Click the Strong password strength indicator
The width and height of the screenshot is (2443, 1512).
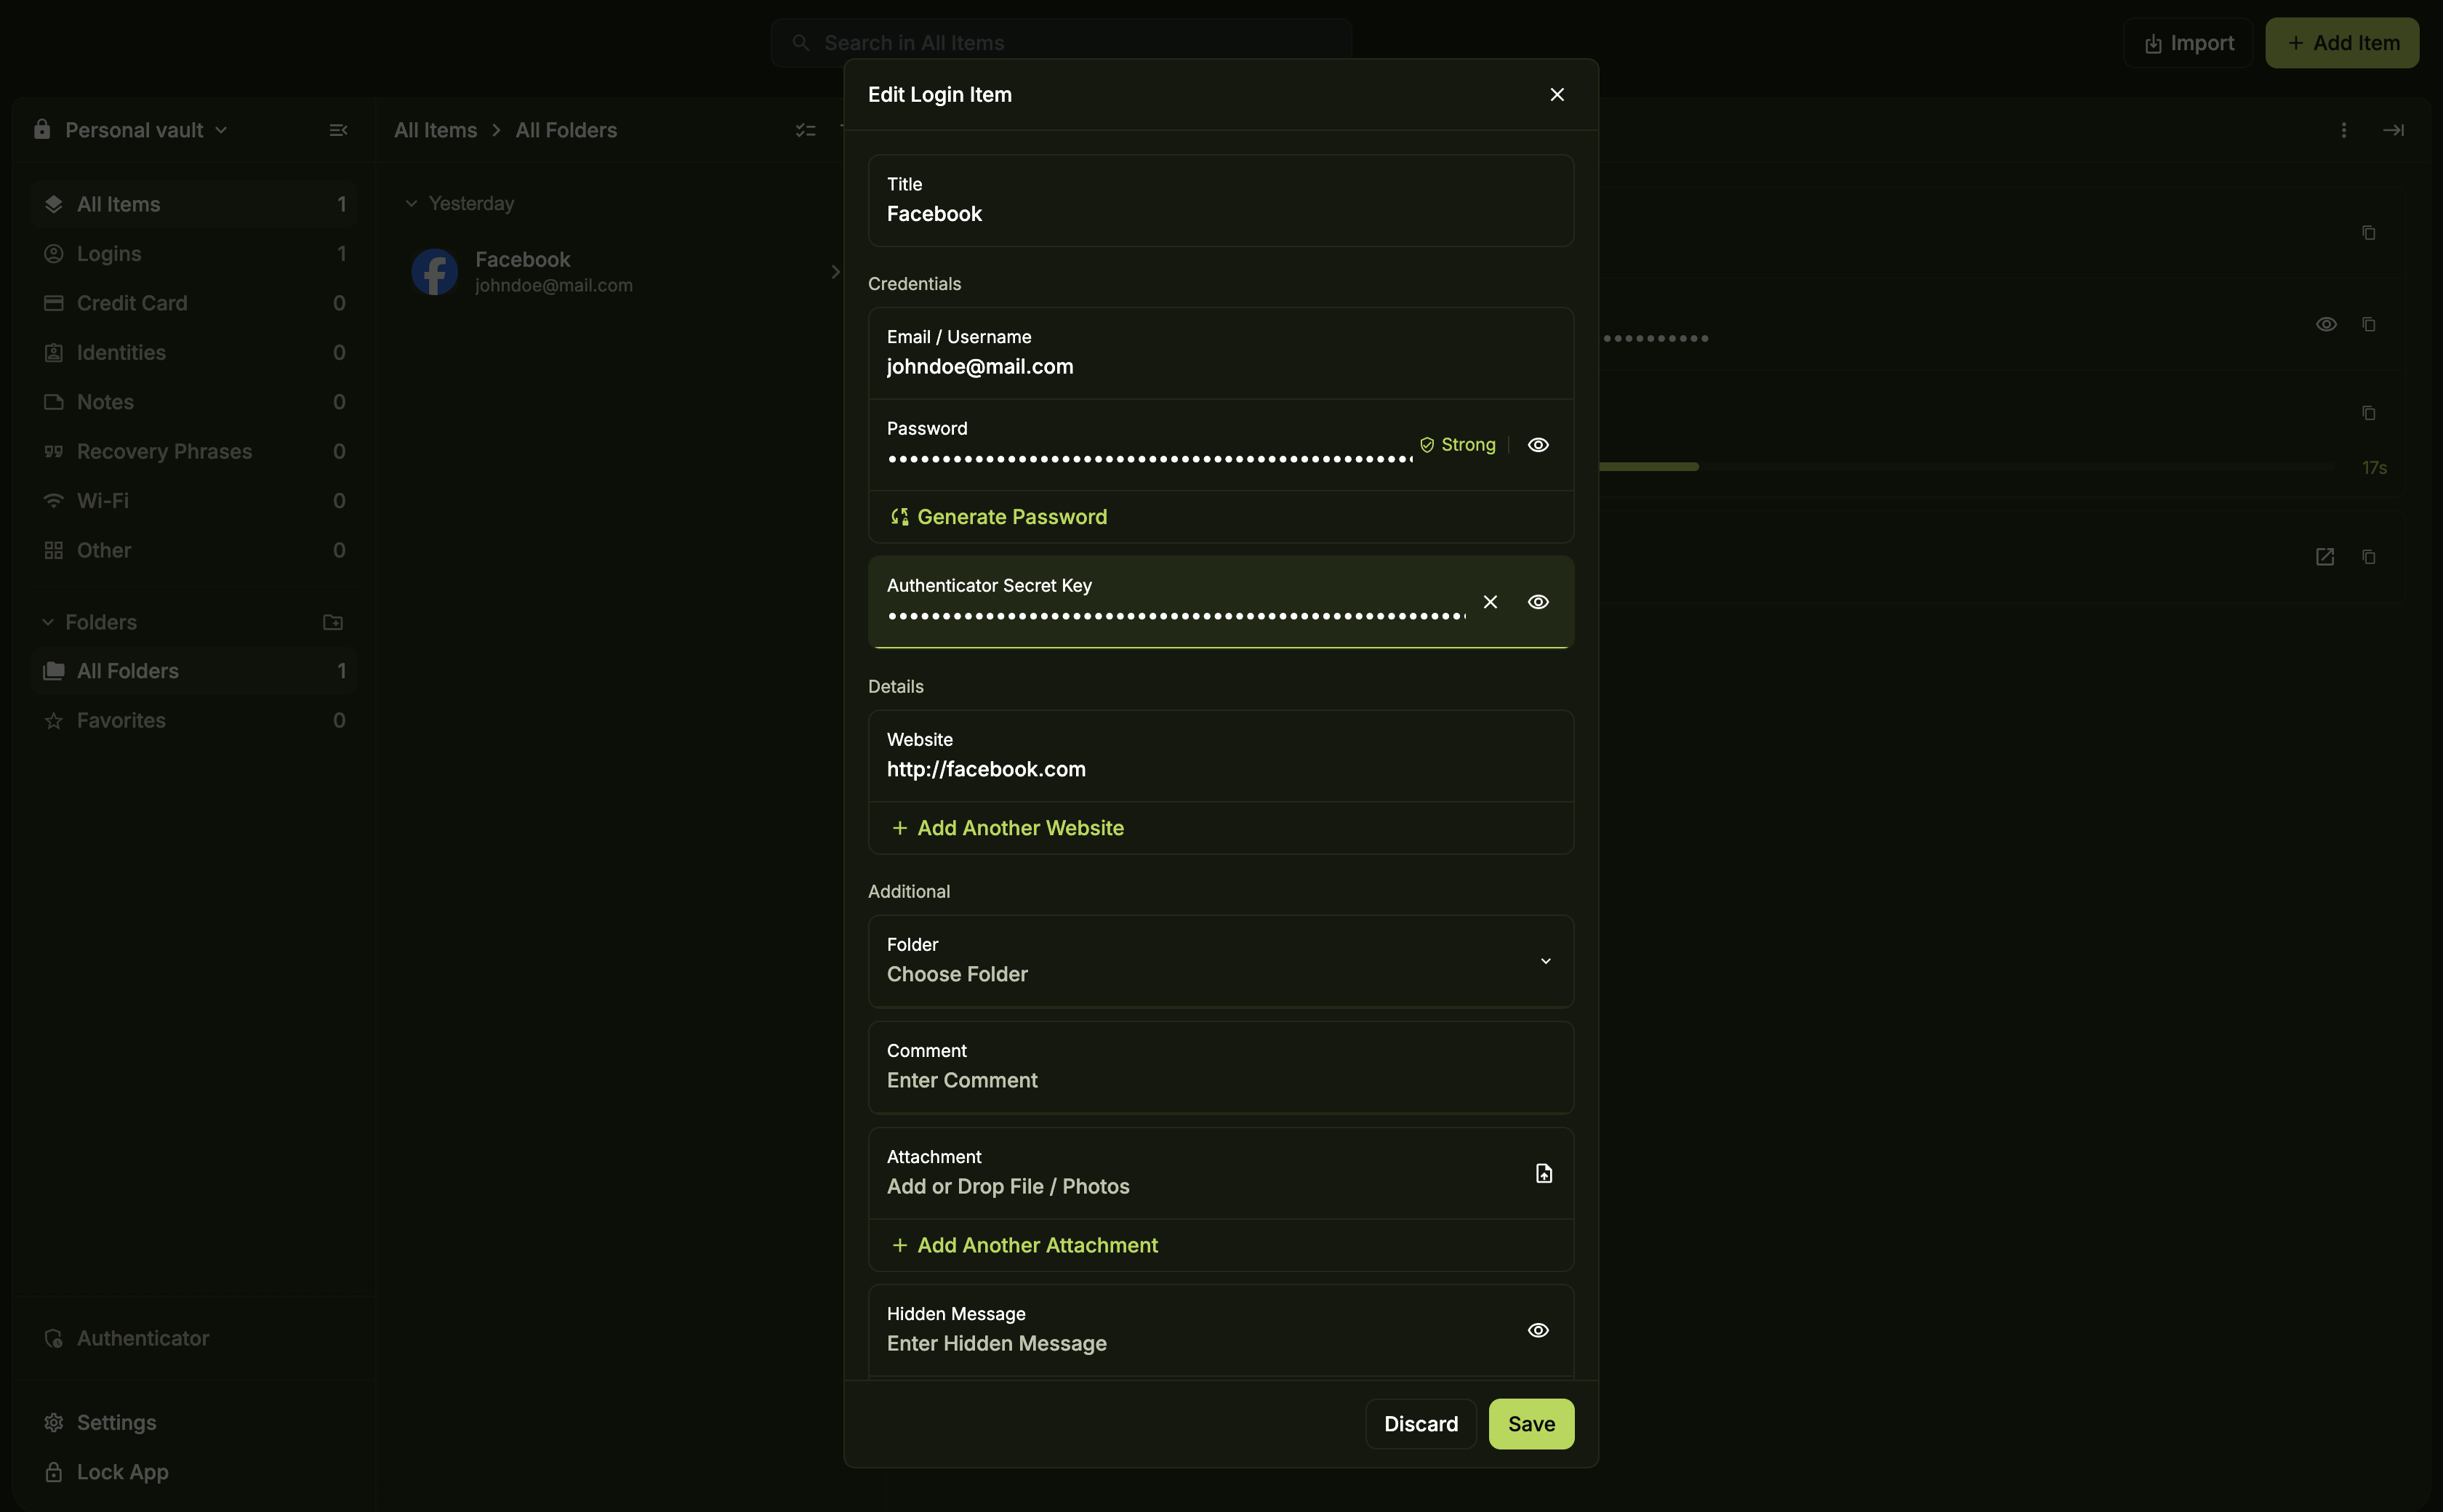[1457, 445]
